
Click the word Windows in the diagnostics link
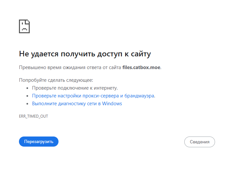click(x=112, y=104)
